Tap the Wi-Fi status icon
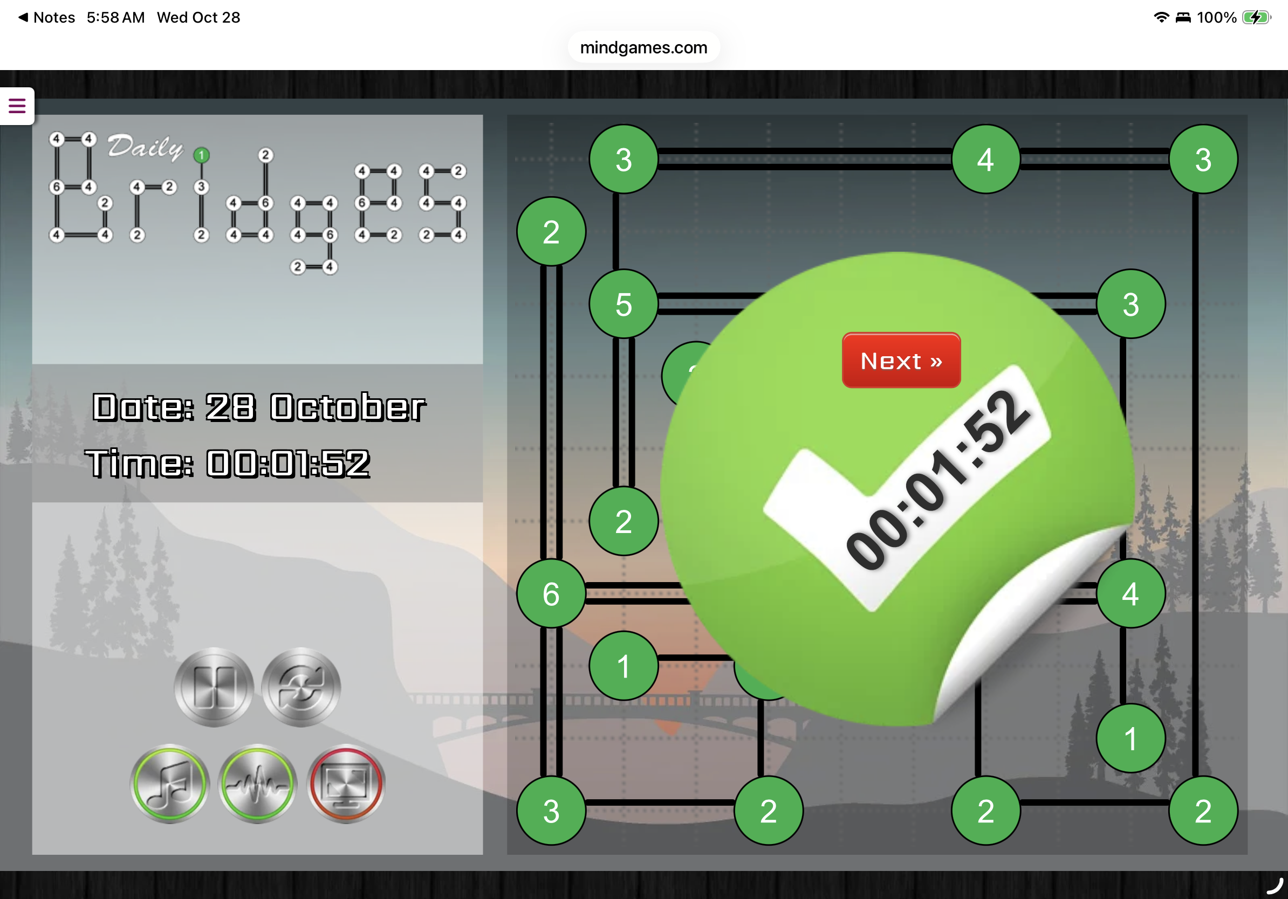Image resolution: width=1288 pixels, height=899 pixels. click(1161, 17)
